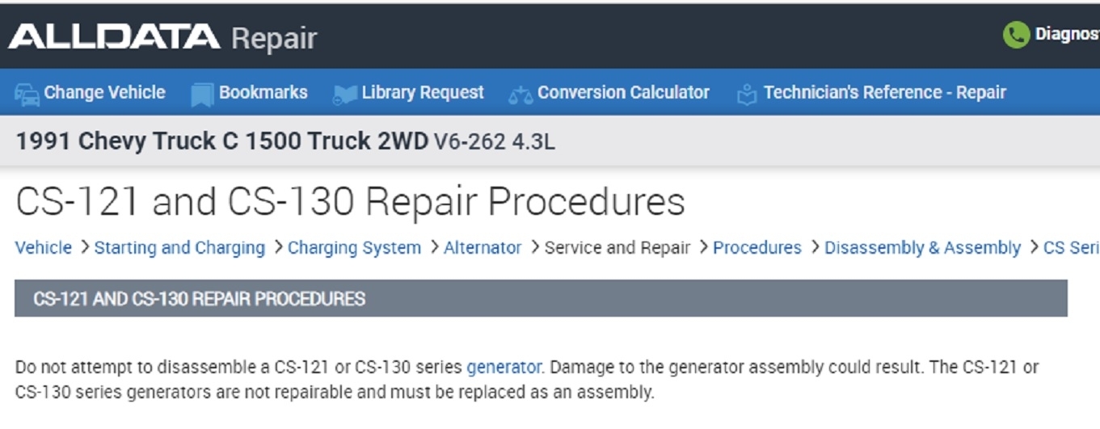This screenshot has width=1100, height=429.
Task: Click the green phone icon
Action: click(x=1016, y=35)
